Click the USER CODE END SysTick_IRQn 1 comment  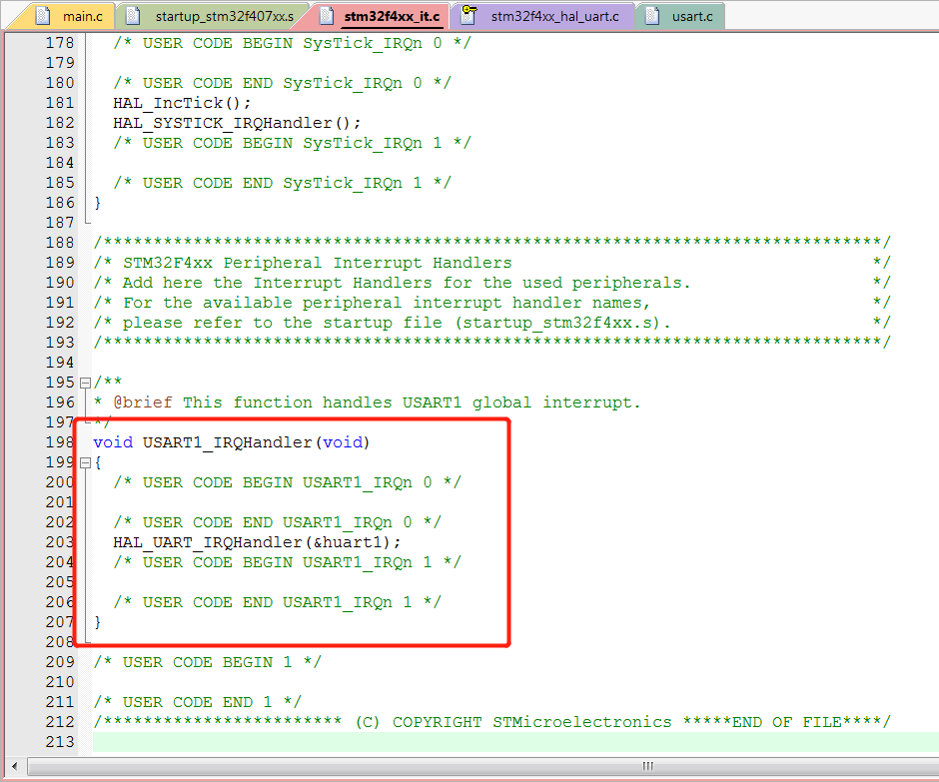coord(282,183)
